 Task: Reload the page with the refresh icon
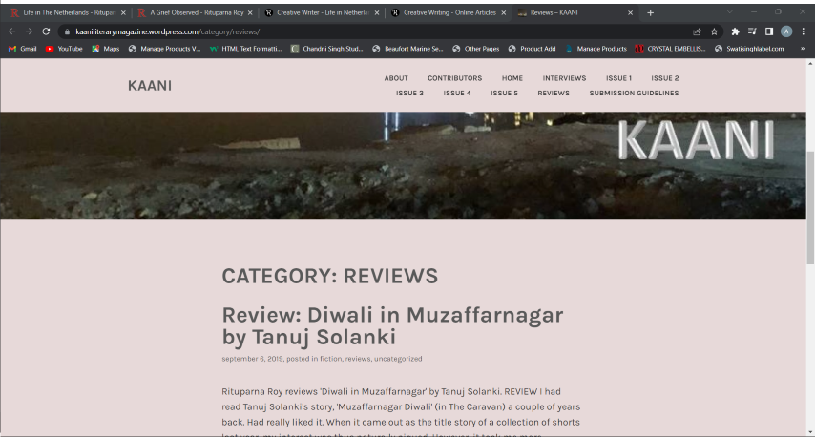pos(46,31)
